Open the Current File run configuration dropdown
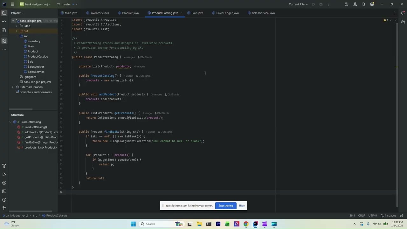 [298, 4]
